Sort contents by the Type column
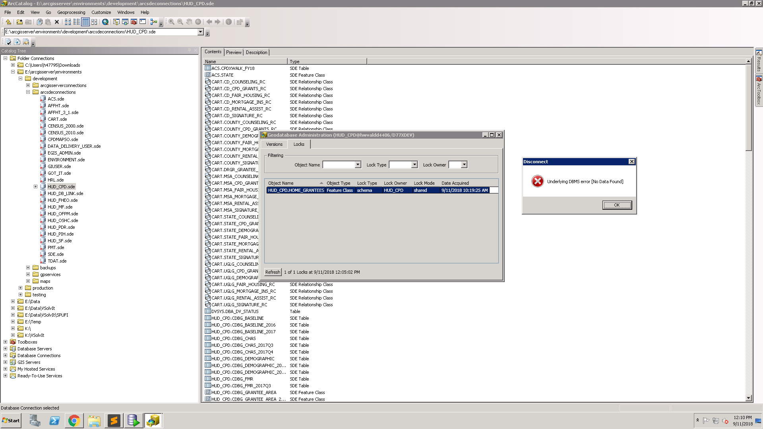This screenshot has height=429, width=763. [327, 62]
